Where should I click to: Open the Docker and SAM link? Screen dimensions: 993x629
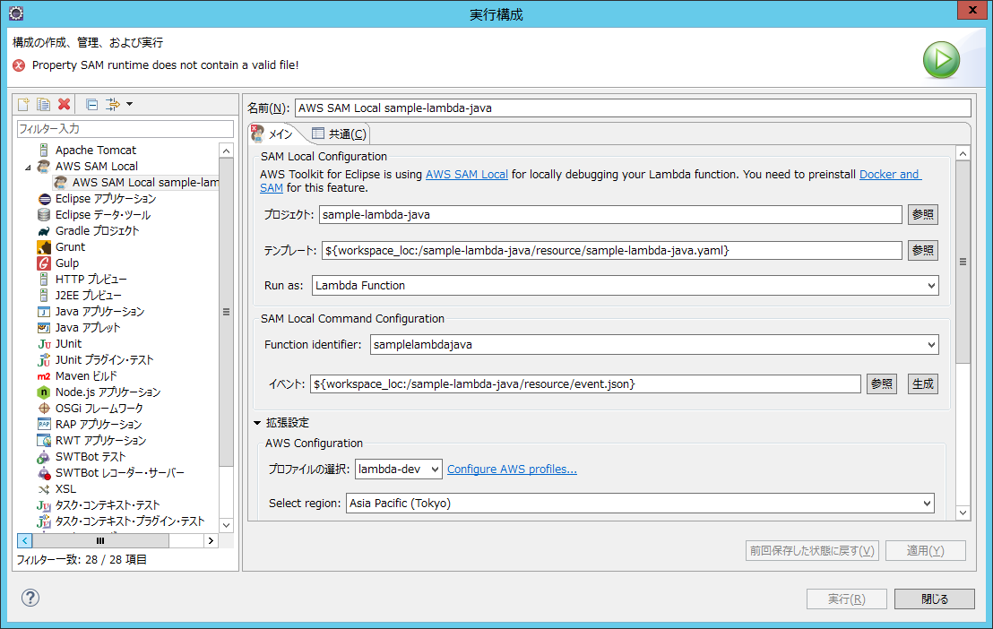(x=888, y=174)
